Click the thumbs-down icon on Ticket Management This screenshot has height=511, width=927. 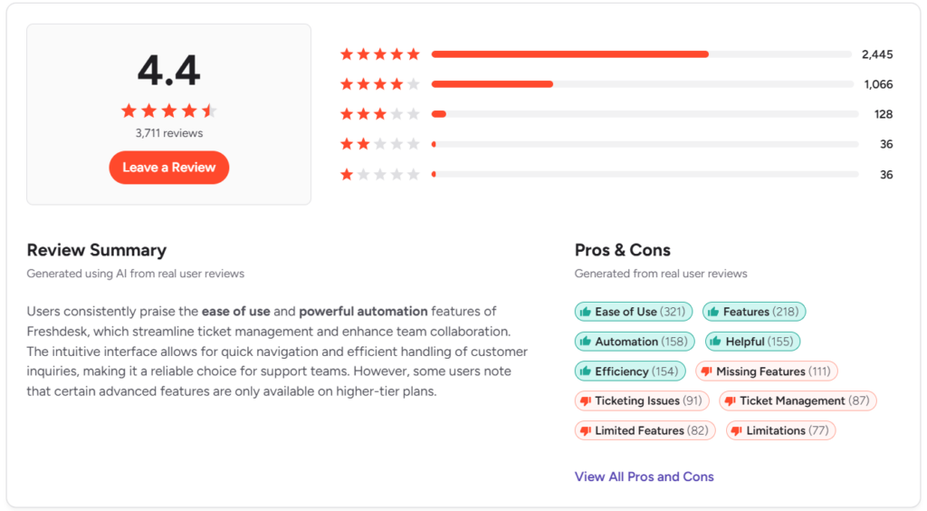pos(730,400)
